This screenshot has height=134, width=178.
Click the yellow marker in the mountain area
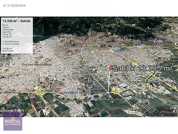click(148, 27)
